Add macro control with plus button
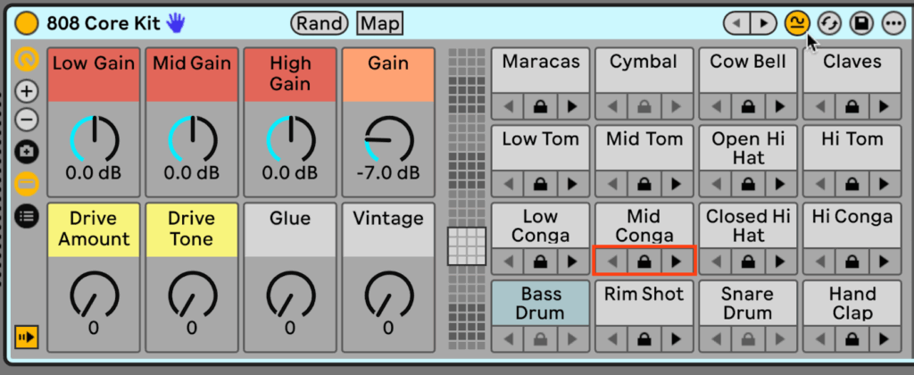The image size is (914, 375). tap(27, 92)
